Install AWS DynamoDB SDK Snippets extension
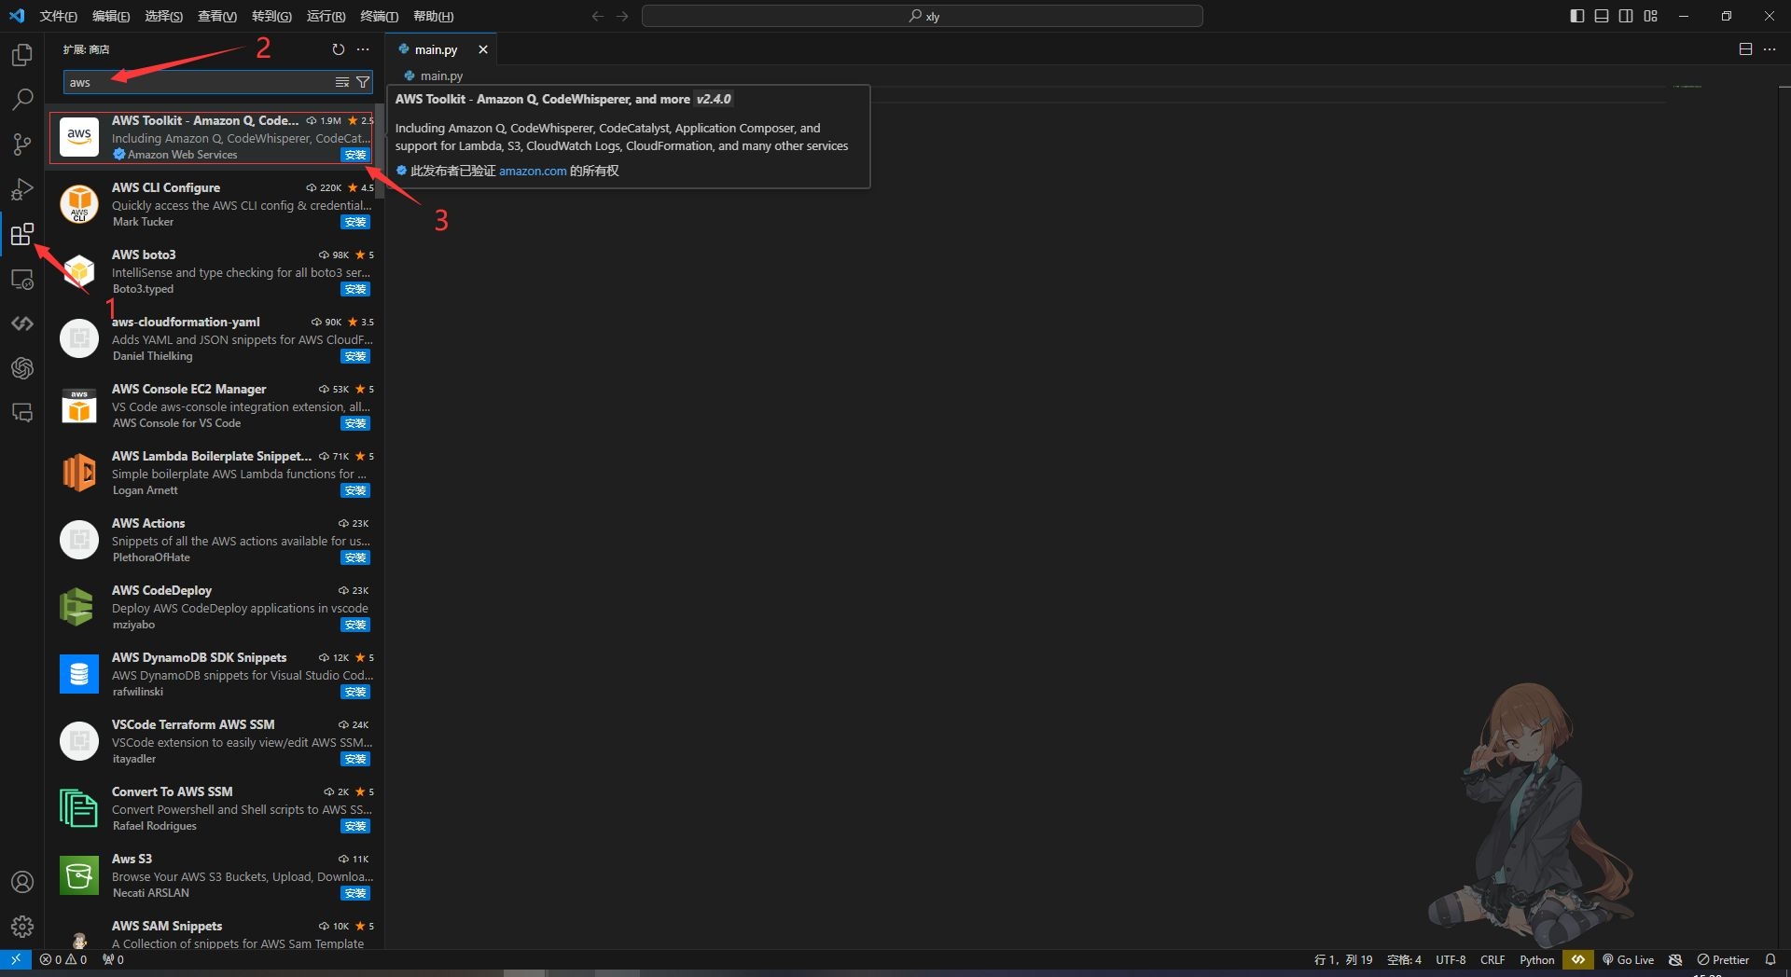1791x977 pixels. point(355,692)
